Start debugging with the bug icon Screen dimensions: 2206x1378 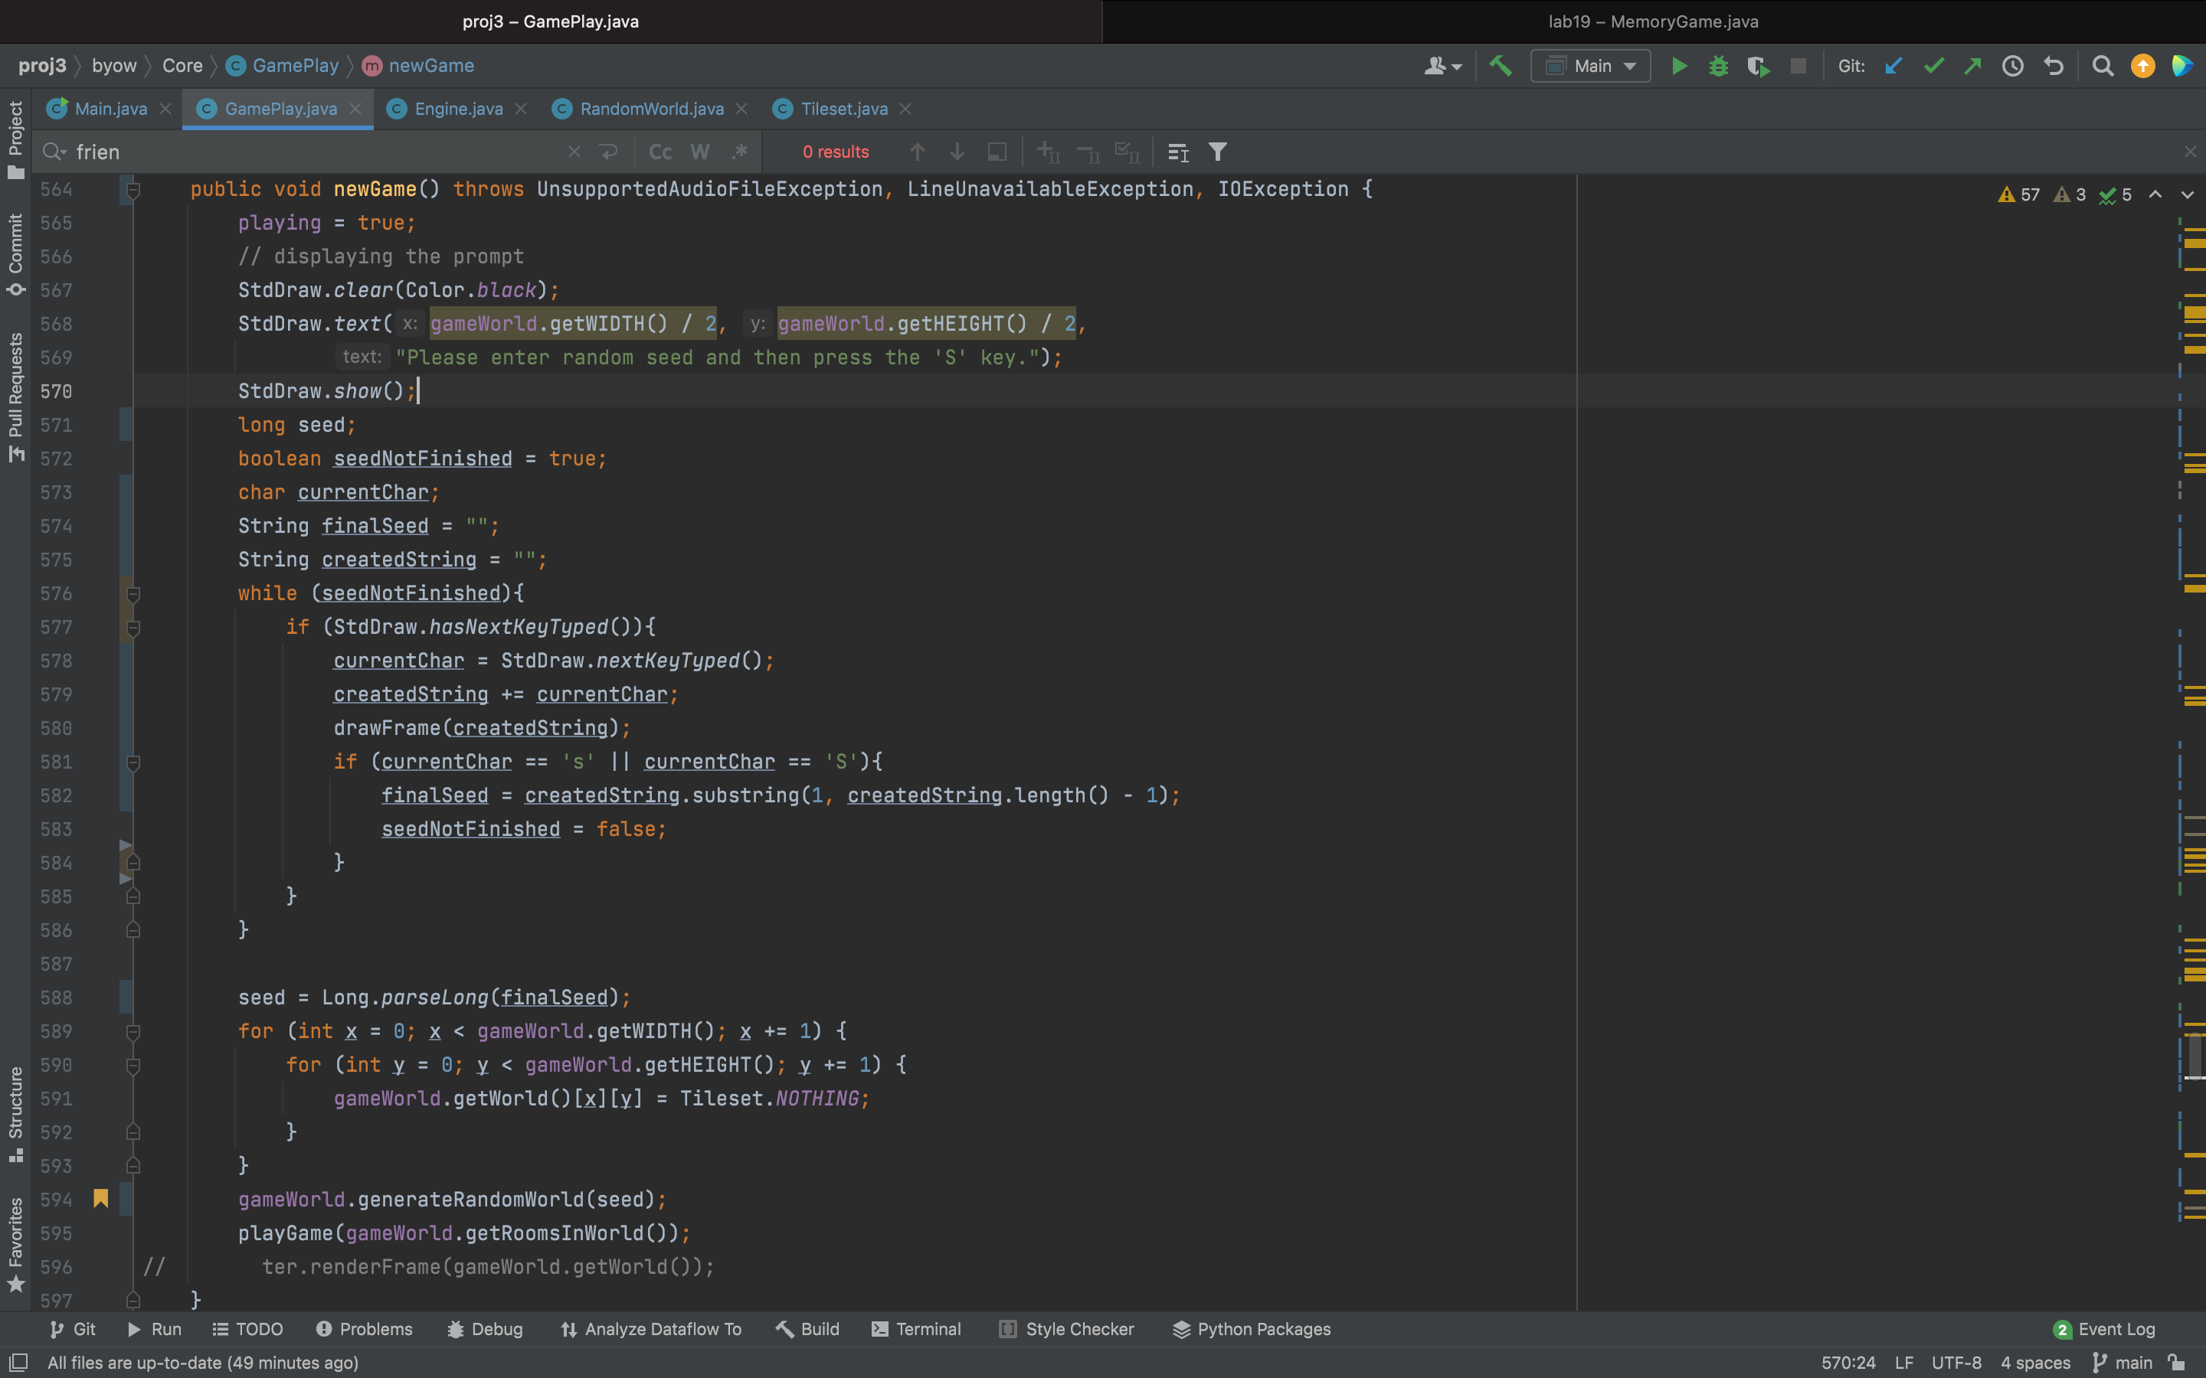[x=1718, y=66]
